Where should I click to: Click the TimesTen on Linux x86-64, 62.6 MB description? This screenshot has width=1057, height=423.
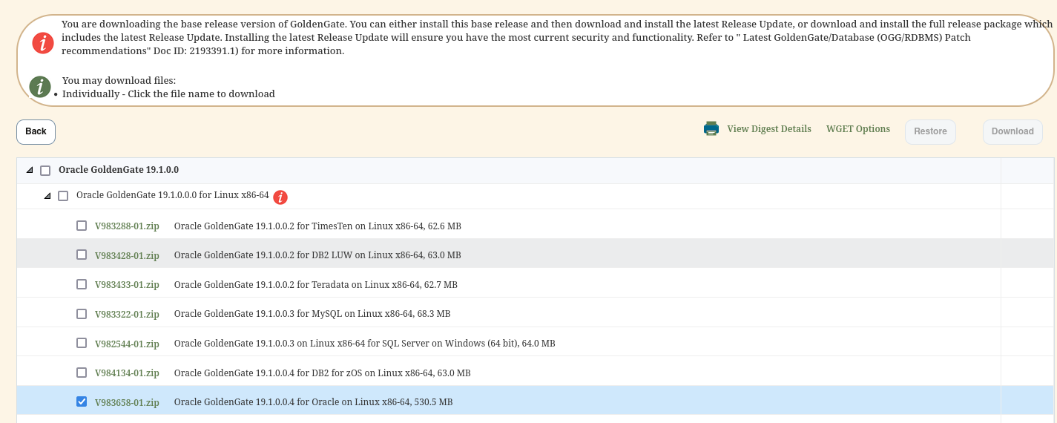pos(317,226)
